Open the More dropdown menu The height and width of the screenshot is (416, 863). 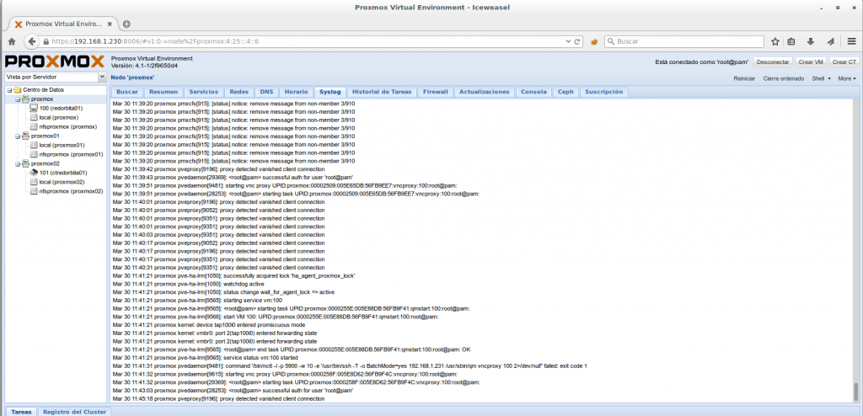tap(846, 77)
